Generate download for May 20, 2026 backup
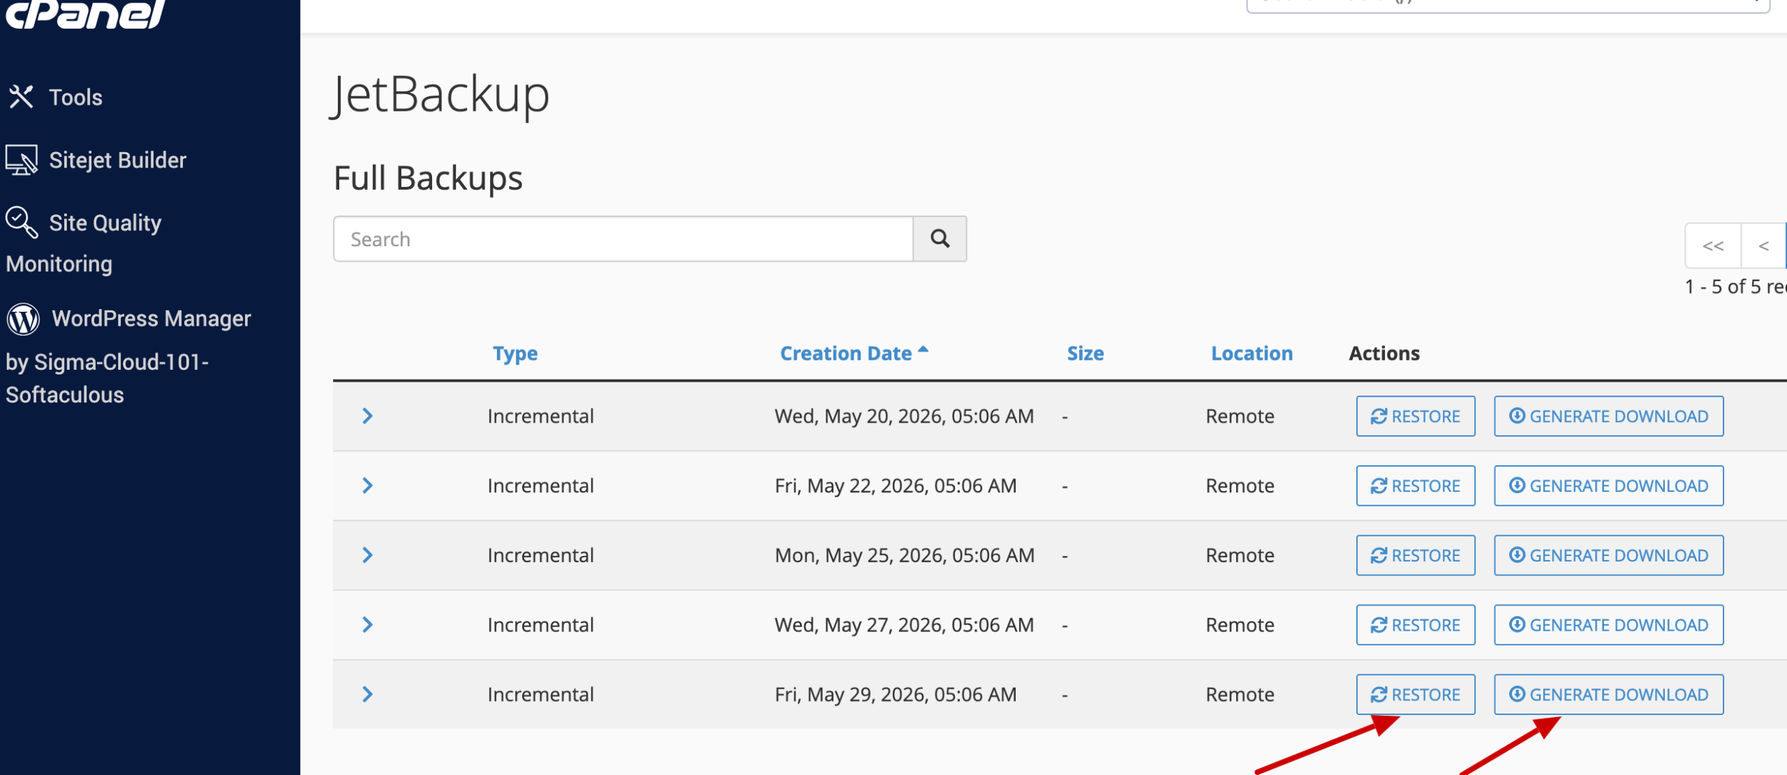The image size is (1787, 775). tap(1608, 416)
